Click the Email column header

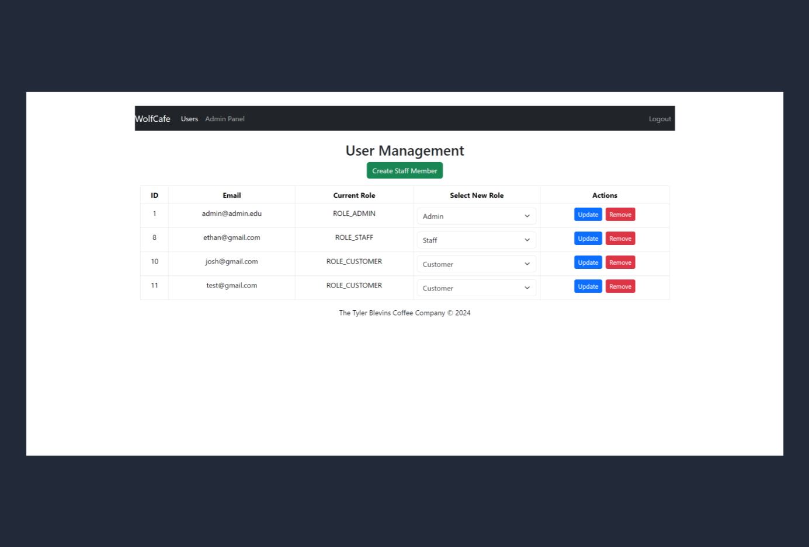click(231, 195)
